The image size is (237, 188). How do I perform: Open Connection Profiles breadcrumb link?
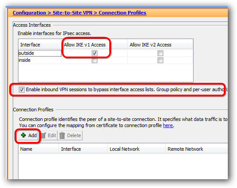point(122,13)
